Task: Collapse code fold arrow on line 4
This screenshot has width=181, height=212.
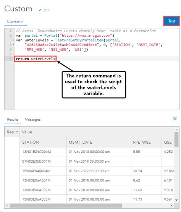Action: tap(13, 45)
